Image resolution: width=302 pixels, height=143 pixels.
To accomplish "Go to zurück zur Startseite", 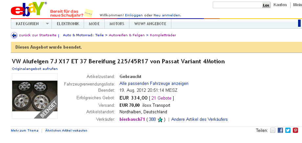I will 37,35.
